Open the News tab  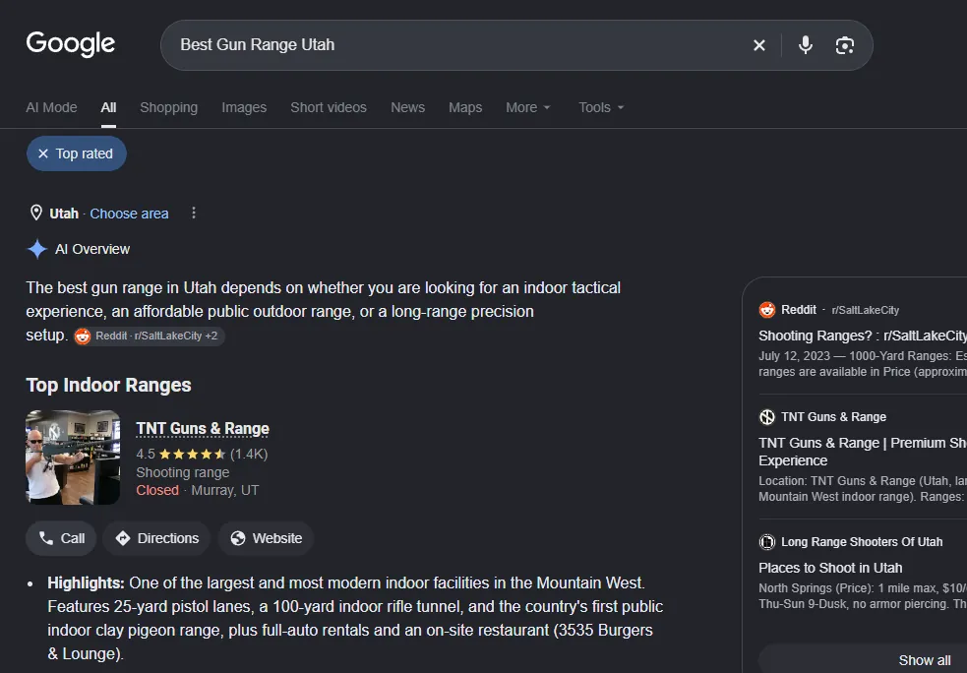pos(407,107)
